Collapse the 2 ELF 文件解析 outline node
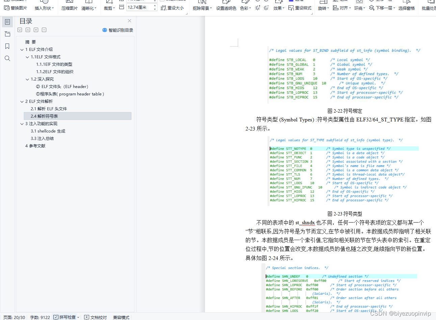436x320 pixels. coord(22,101)
